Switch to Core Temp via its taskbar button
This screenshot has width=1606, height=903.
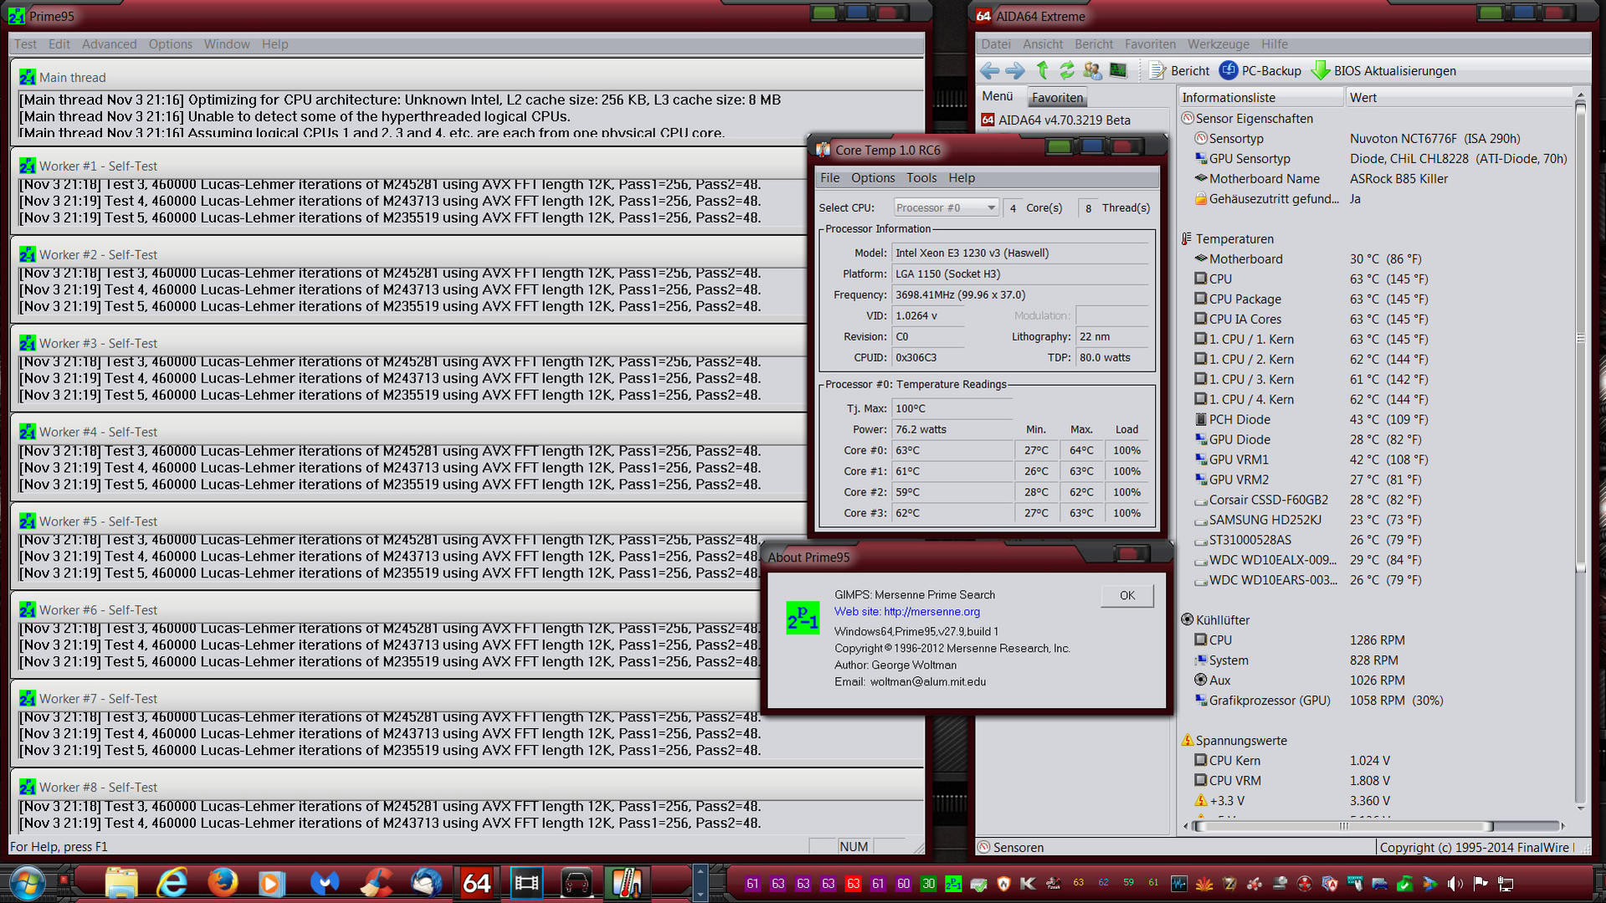627,884
